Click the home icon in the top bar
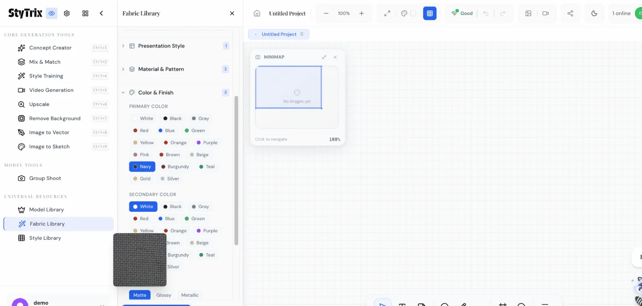 point(257,14)
